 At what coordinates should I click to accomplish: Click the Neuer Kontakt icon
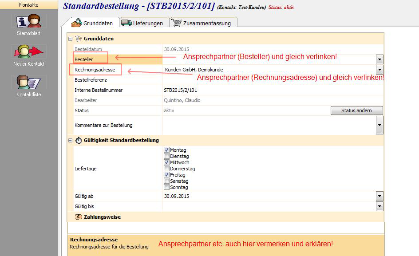click(x=29, y=52)
